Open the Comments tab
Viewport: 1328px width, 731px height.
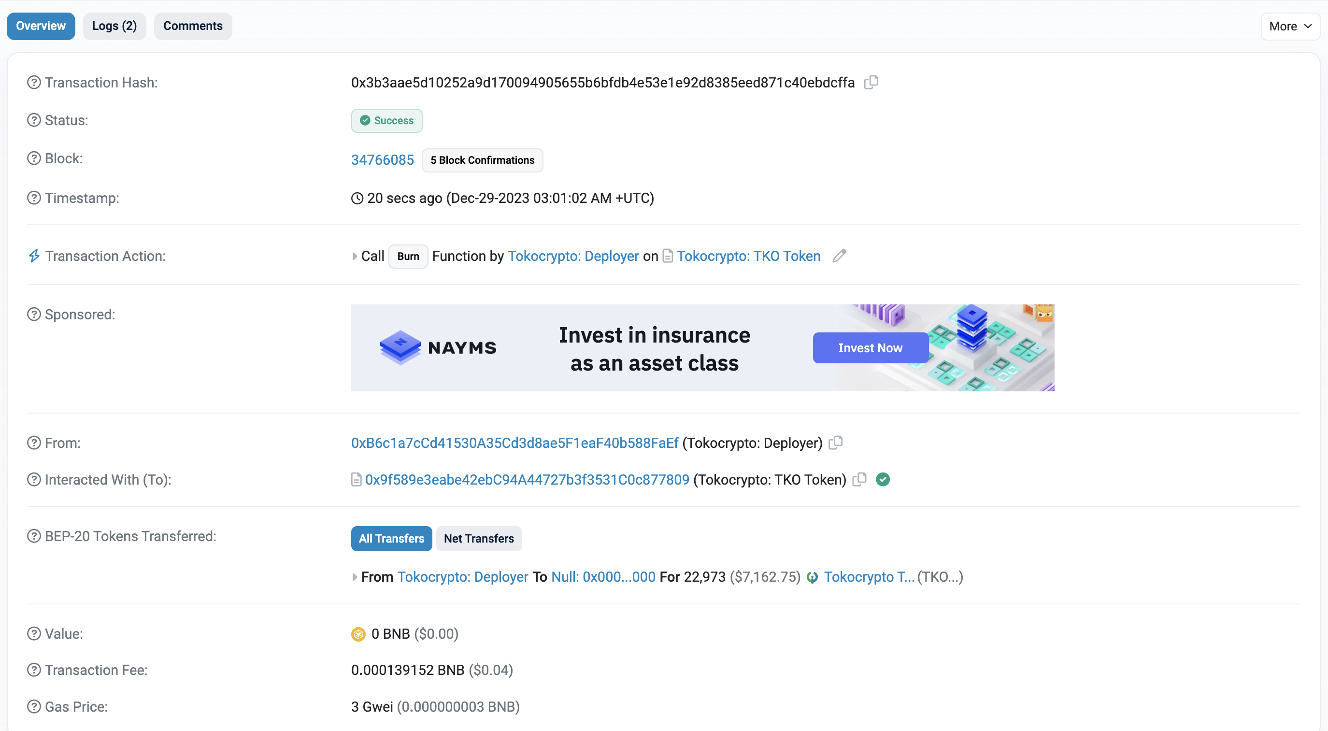(193, 26)
